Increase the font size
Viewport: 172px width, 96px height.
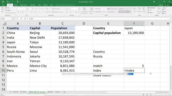(34, 9)
